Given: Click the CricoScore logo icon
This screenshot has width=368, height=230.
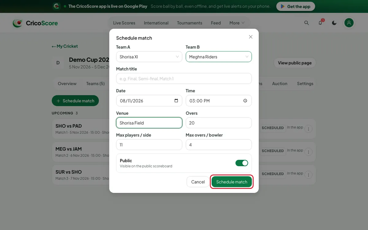Looking at the screenshot, I should point(17,23).
